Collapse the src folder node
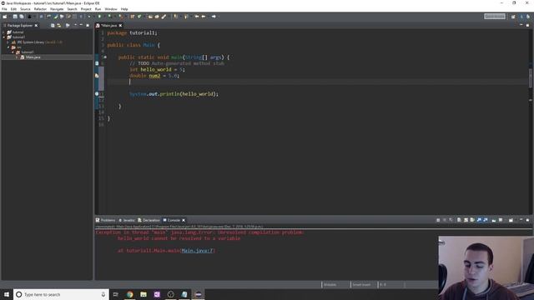 (8, 47)
